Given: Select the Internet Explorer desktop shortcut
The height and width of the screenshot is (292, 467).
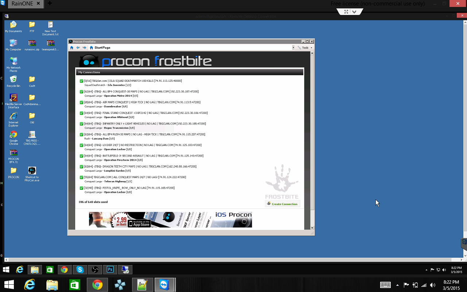Looking at the screenshot, I should (13, 119).
